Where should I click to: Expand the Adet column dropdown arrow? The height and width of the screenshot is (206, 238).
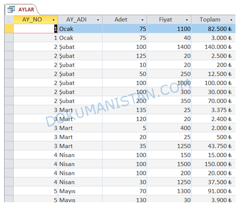(x=142, y=20)
